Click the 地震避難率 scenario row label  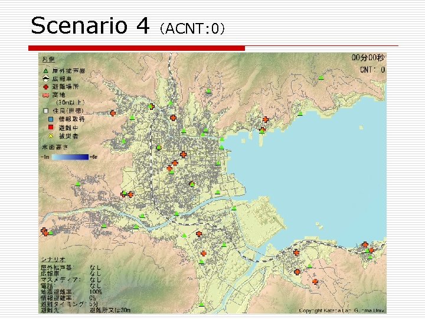point(57,292)
